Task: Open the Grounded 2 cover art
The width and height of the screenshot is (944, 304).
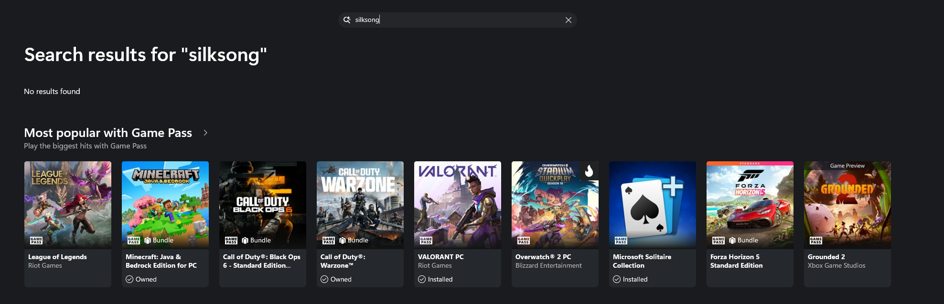Action: click(847, 205)
